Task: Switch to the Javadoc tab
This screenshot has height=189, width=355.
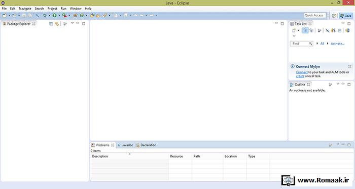Action: click(x=125, y=145)
